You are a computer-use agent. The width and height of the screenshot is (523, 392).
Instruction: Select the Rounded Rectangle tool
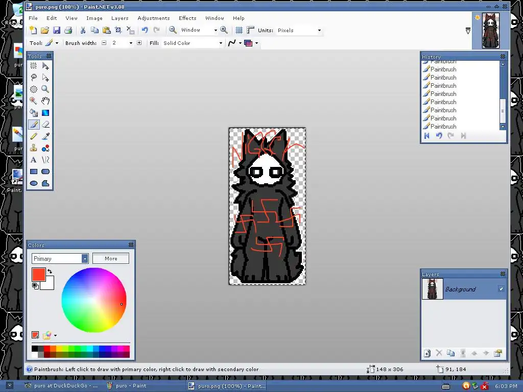click(x=45, y=171)
